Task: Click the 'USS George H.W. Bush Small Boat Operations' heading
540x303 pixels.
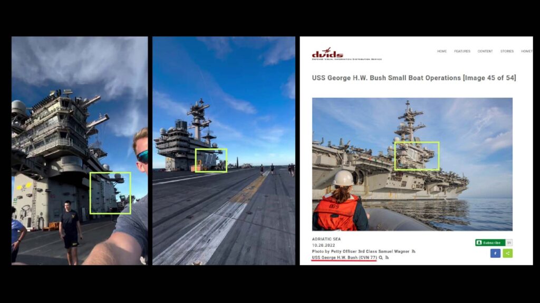Action: 414,78
